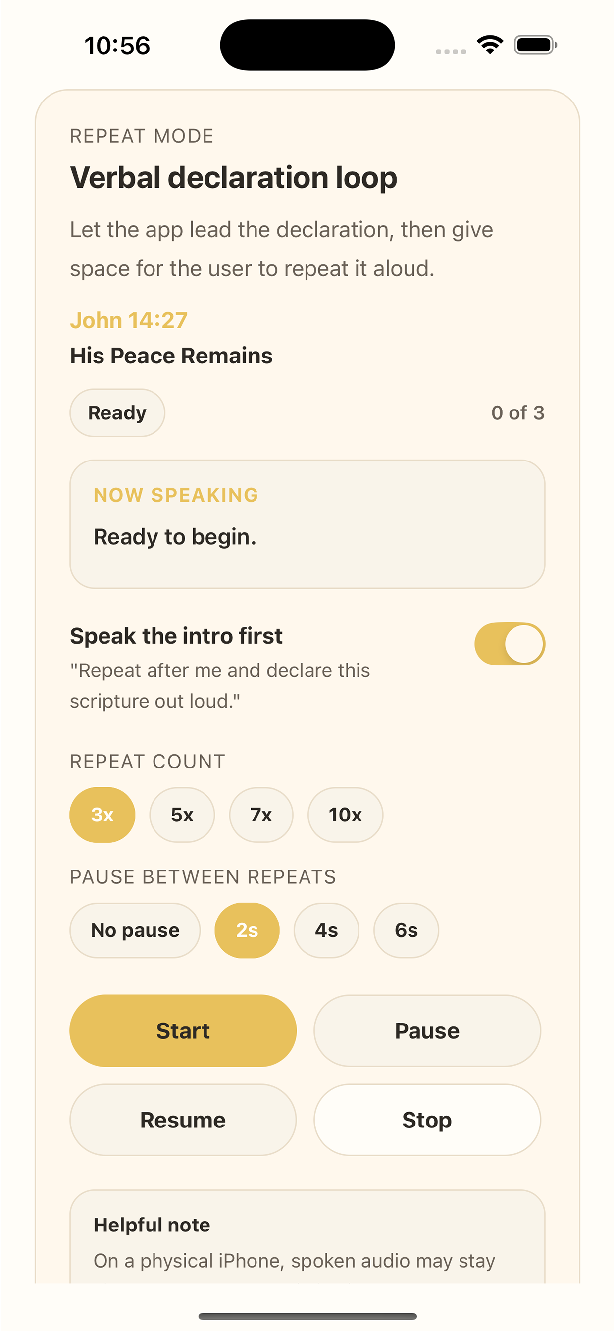The width and height of the screenshot is (615, 1331).
Task: Stop the declaration loop
Action: pyautogui.click(x=427, y=1120)
